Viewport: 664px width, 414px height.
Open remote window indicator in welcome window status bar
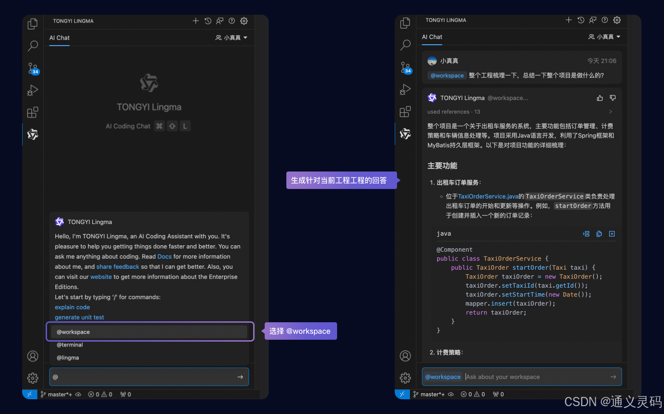pos(30,395)
